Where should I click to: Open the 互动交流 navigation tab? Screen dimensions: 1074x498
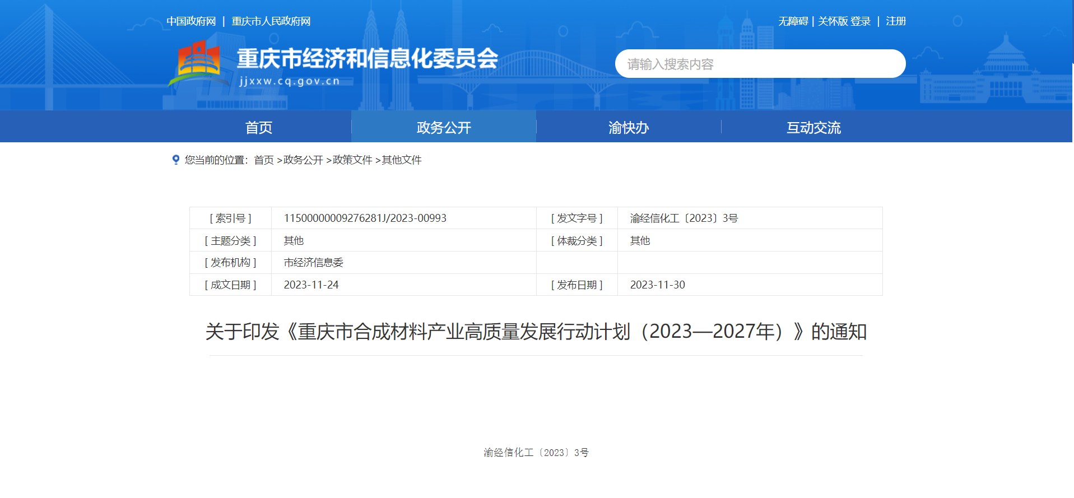coord(813,127)
